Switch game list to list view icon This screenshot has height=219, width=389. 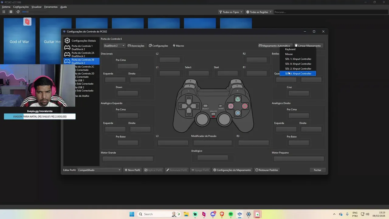4,12
